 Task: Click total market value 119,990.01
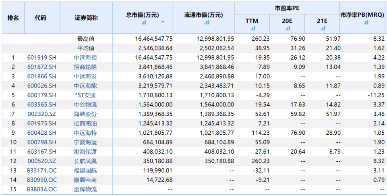click(x=158, y=171)
